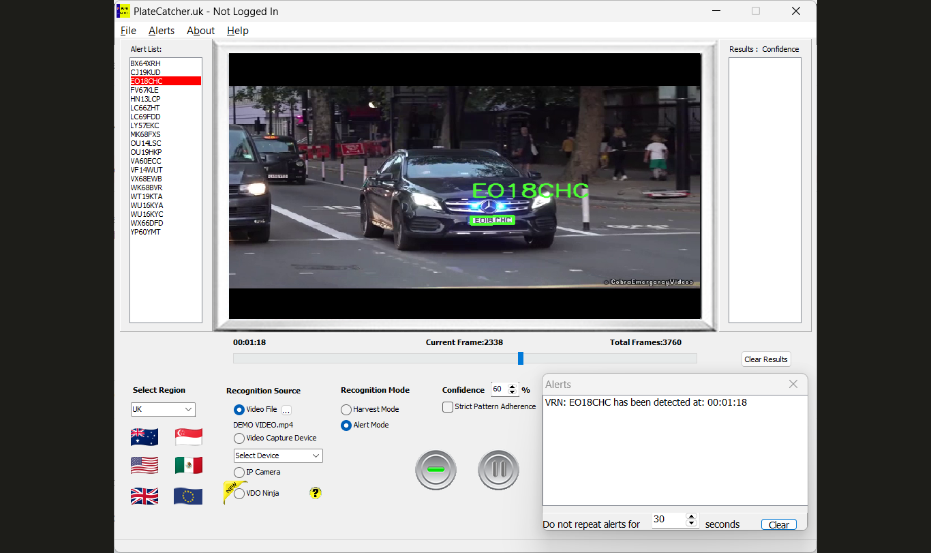This screenshot has width=931, height=553.
Task: Open the Alerts menu
Action: (x=162, y=31)
